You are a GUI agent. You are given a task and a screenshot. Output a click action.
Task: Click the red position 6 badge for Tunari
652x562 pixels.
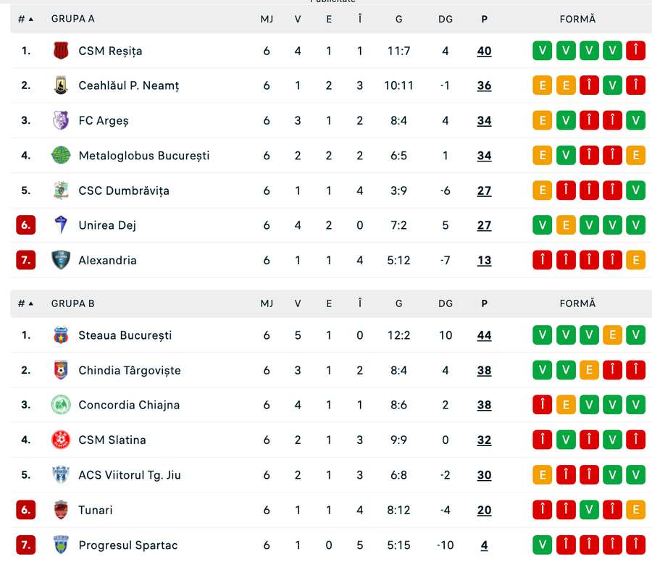click(26, 510)
